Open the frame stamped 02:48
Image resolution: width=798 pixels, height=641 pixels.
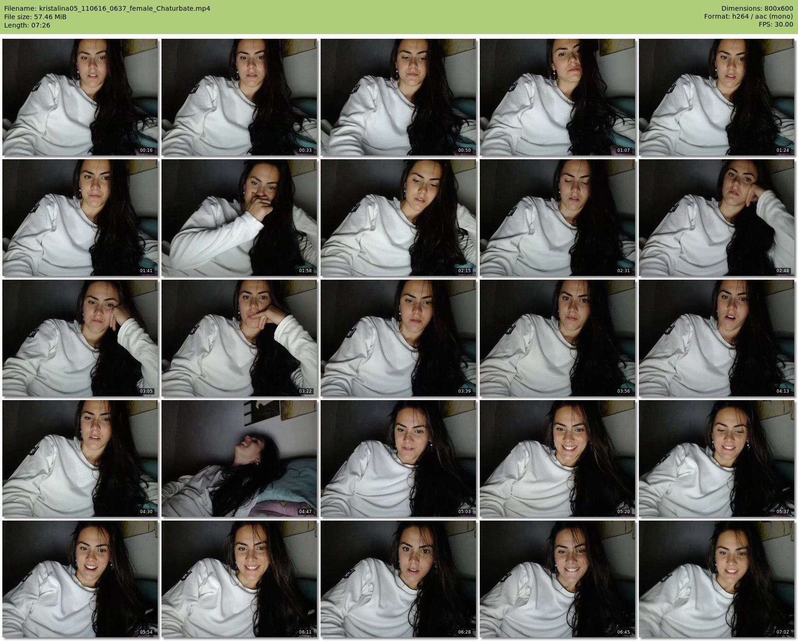click(x=717, y=217)
